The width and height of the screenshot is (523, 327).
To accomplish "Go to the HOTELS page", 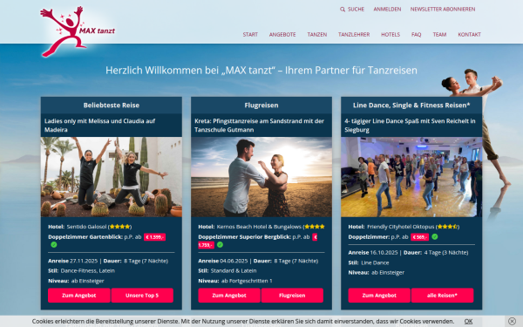I will tap(391, 34).
